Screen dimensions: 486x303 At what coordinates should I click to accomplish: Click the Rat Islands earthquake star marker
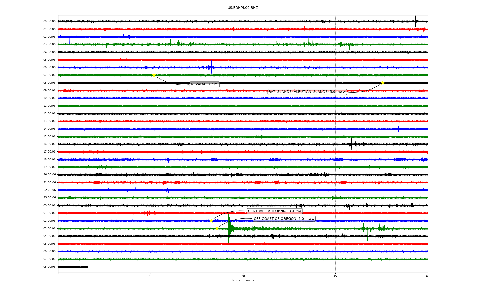pos(383,83)
